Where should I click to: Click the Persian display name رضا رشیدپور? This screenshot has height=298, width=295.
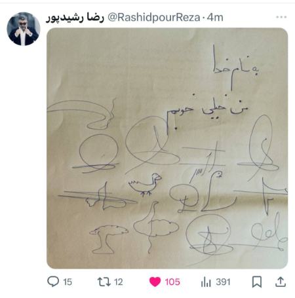[x=75, y=18]
